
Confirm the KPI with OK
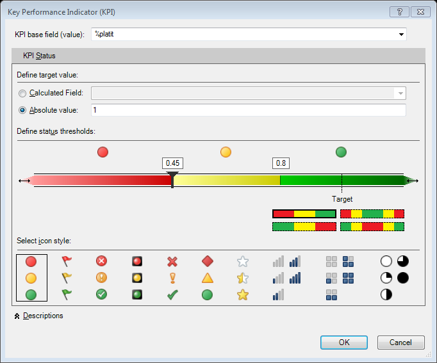tap(344, 343)
